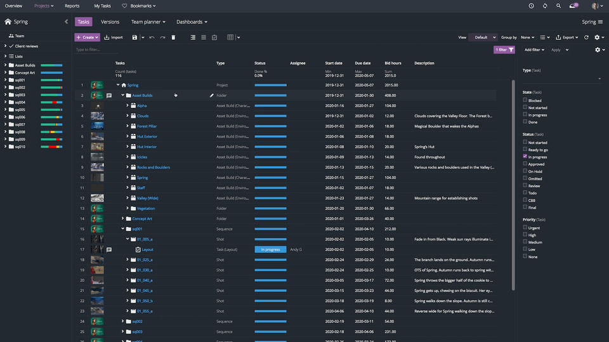Click the In progress status bar on Layout

(270, 249)
